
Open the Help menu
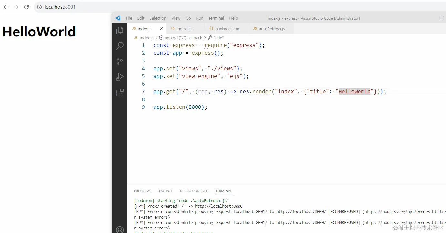pos(234,18)
